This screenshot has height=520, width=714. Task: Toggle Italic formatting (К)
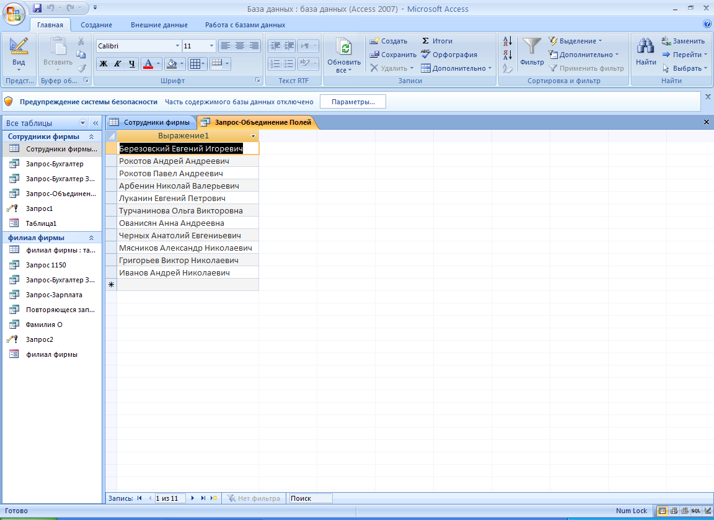click(x=118, y=64)
